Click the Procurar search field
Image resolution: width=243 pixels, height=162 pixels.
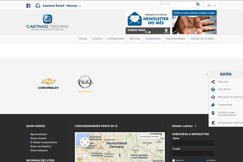click(177, 4)
